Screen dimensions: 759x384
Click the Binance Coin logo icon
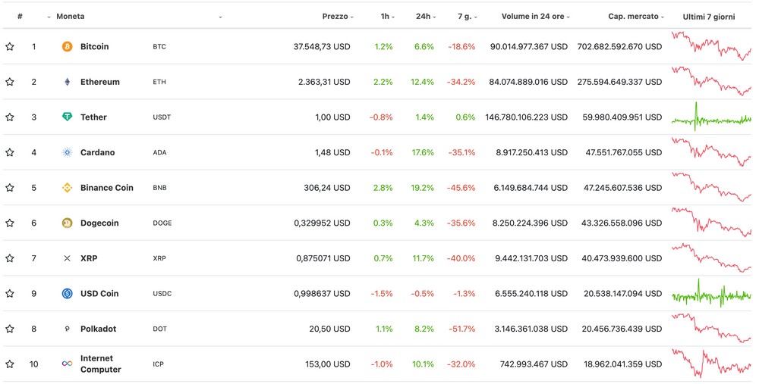tap(67, 188)
